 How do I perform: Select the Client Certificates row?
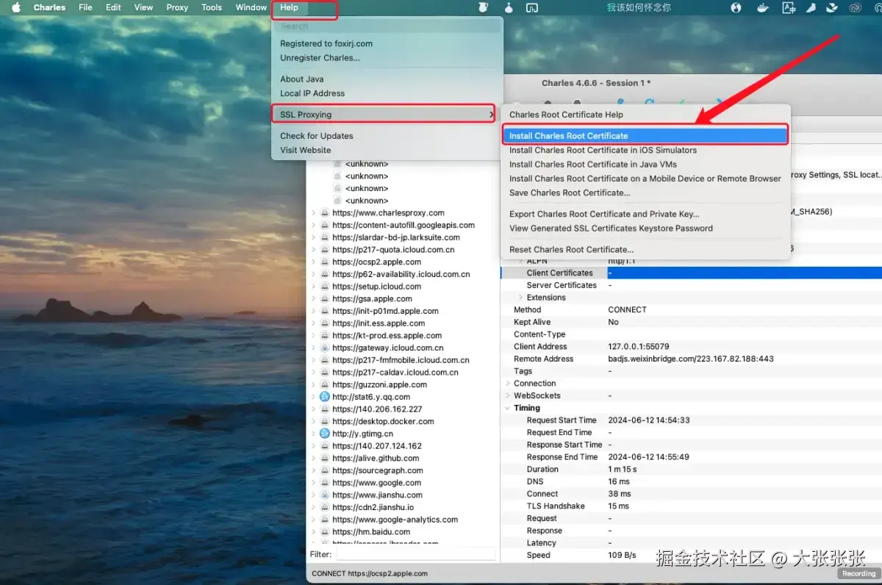click(691, 273)
